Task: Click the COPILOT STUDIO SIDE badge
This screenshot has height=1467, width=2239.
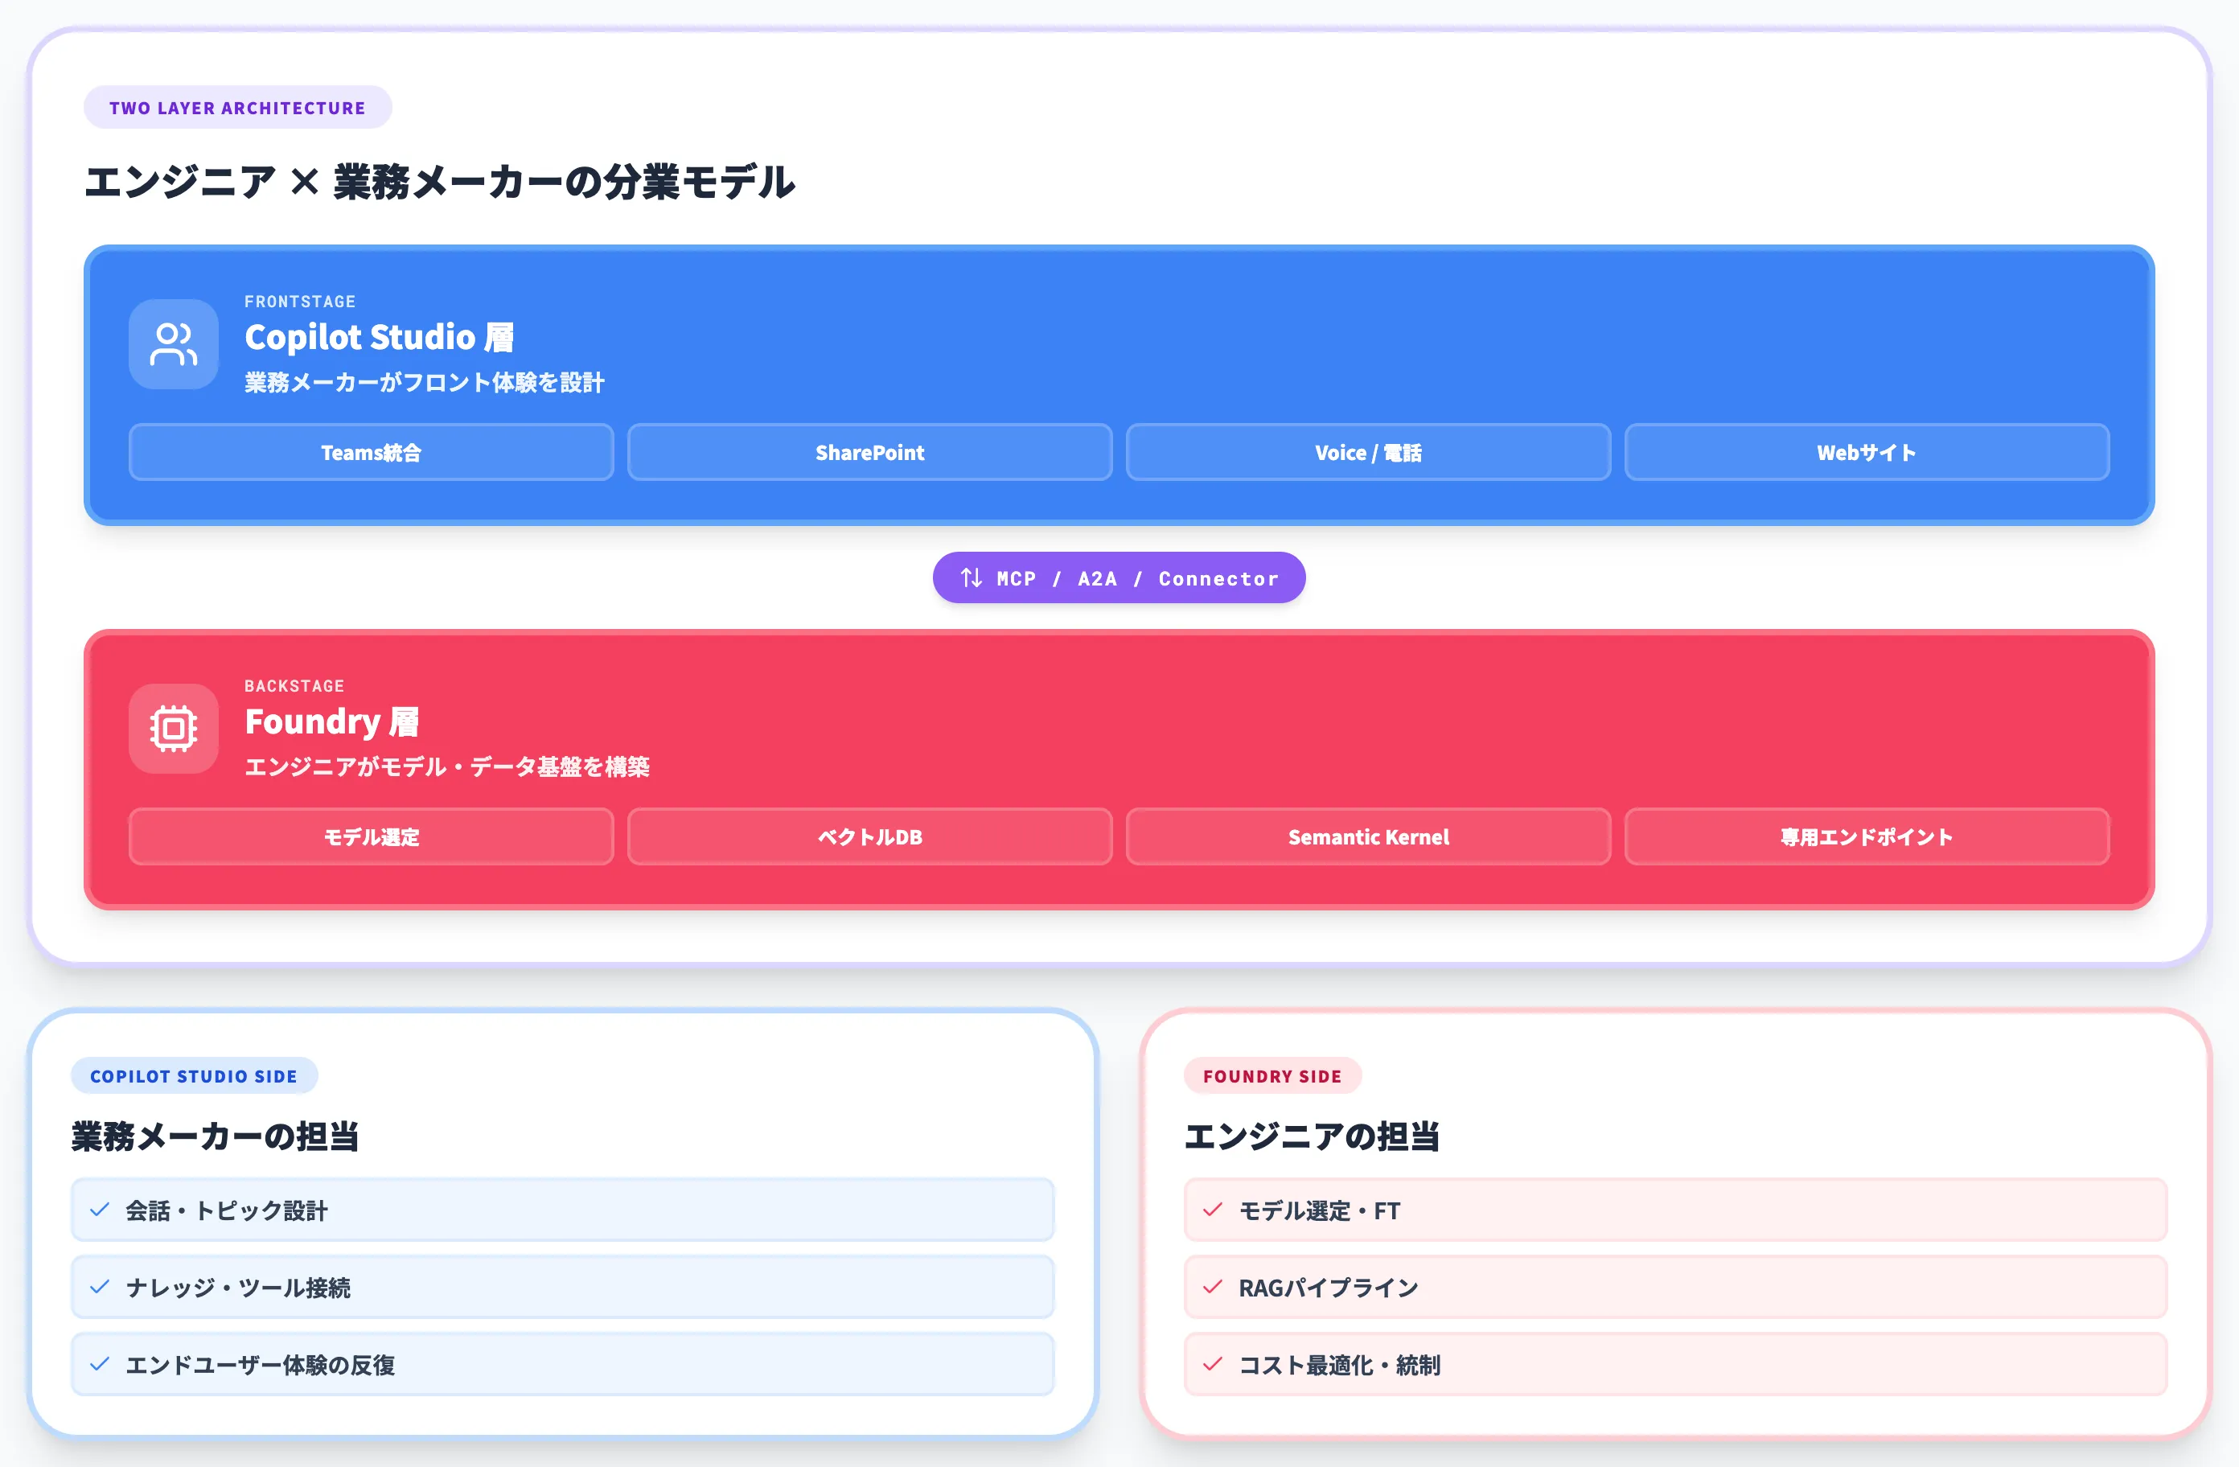Action: coord(194,1075)
